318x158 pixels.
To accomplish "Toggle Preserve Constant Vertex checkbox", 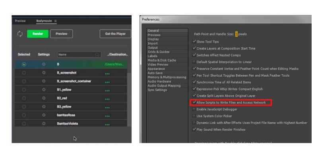I will tap(194, 69).
